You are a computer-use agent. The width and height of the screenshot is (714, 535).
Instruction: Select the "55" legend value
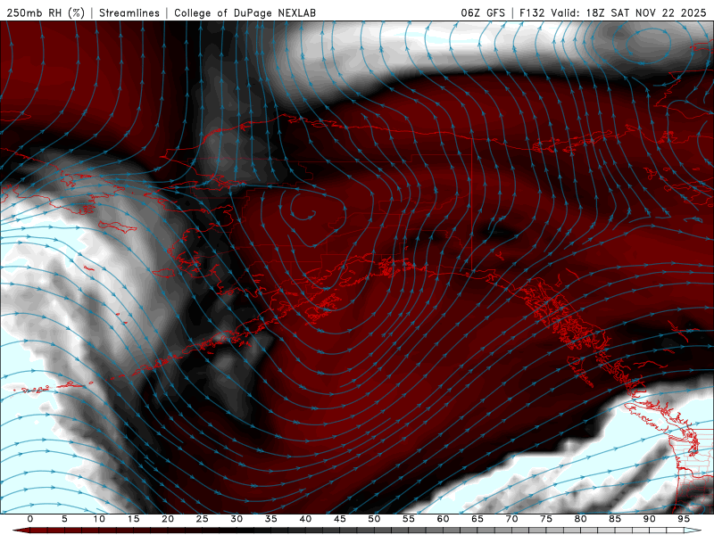click(x=409, y=519)
